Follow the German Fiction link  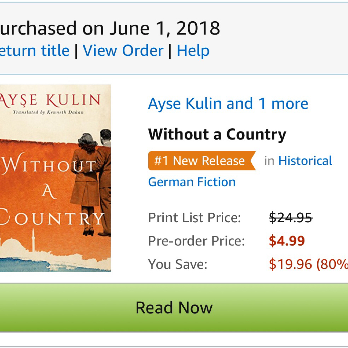coord(192,182)
